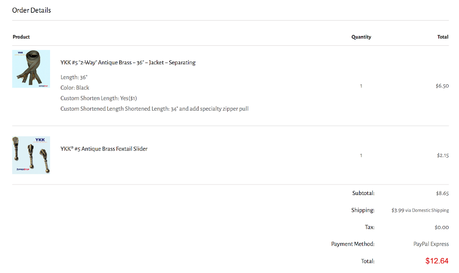The height and width of the screenshot is (273, 459).
Task: Click the Tax $0.00 amount
Action: pyautogui.click(x=442, y=227)
